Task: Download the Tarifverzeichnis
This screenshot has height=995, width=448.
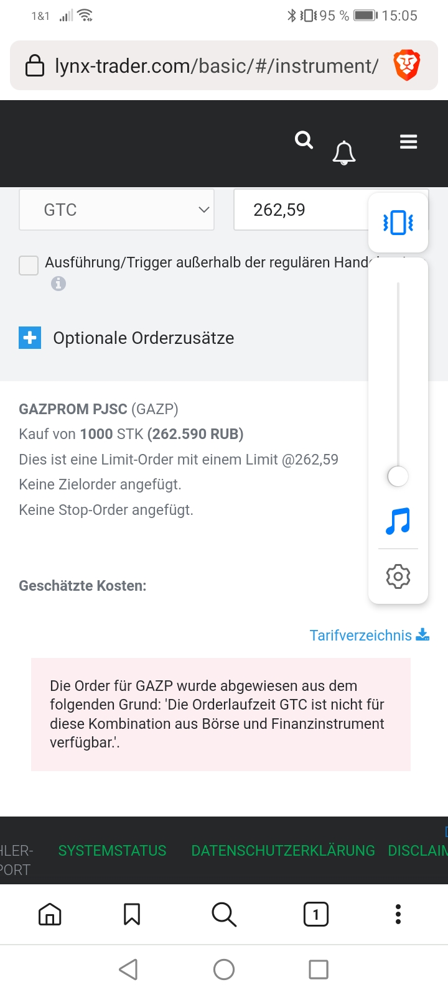Action: point(370,635)
